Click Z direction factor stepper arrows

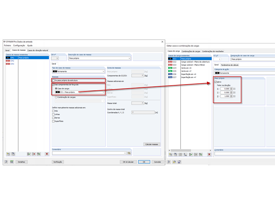pyautogui.click(x=231, y=96)
